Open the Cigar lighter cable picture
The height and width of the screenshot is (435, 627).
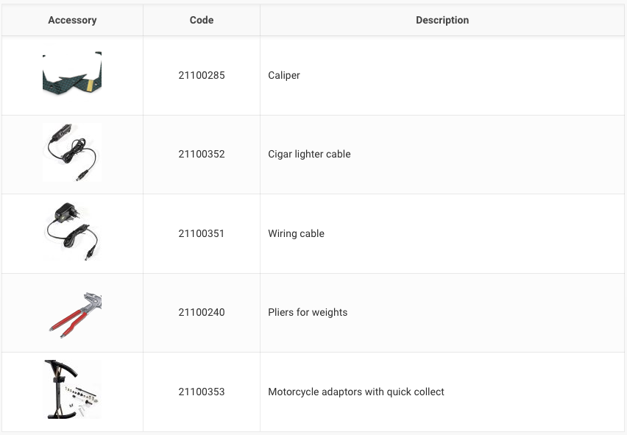72,152
